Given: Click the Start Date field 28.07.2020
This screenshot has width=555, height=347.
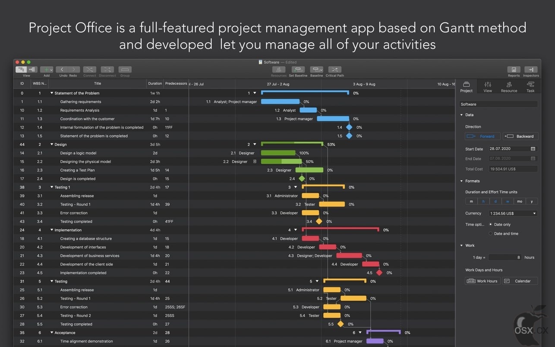Looking at the screenshot, I should (x=513, y=149).
